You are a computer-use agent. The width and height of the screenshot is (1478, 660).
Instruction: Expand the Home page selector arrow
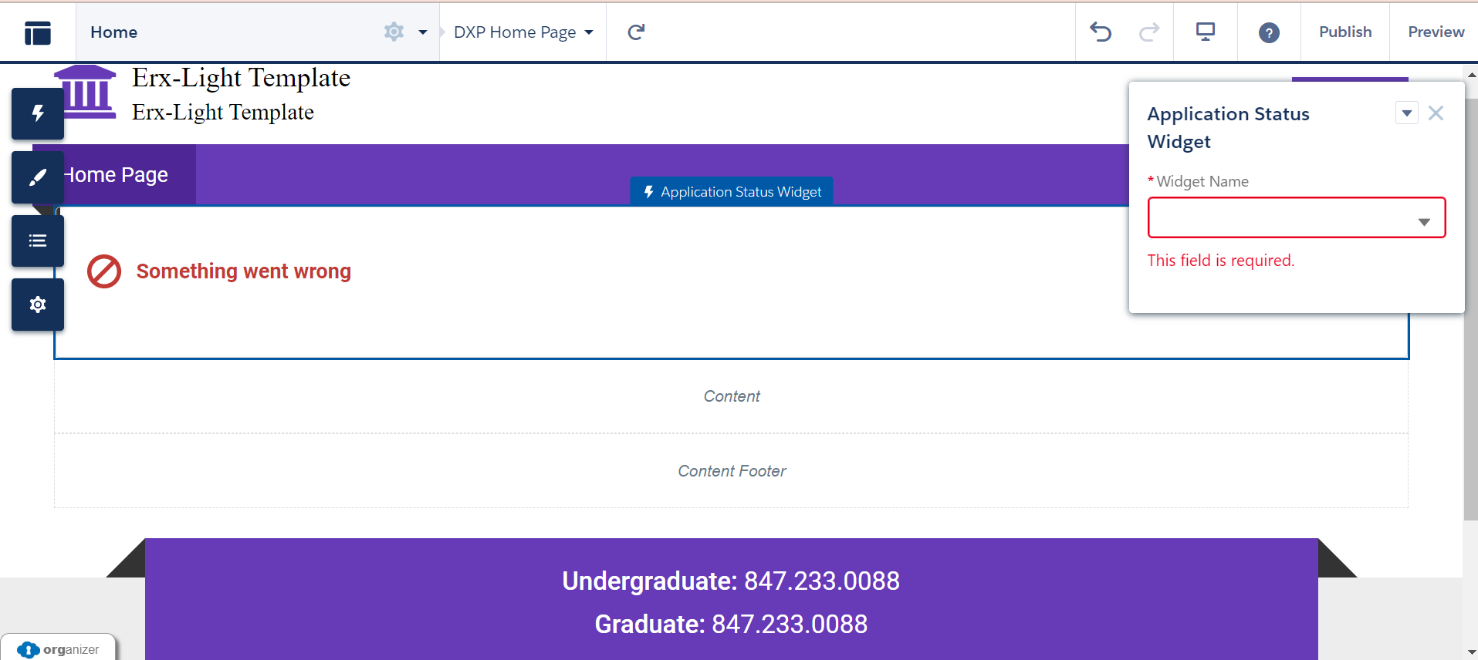point(423,32)
